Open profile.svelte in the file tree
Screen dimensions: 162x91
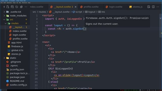(x=15, y=39)
